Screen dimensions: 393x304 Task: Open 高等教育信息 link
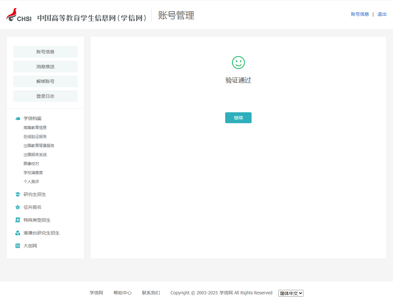click(35, 128)
